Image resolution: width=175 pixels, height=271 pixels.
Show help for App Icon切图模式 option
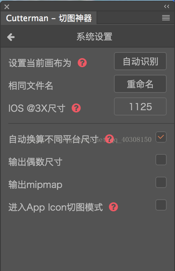tap(114, 207)
